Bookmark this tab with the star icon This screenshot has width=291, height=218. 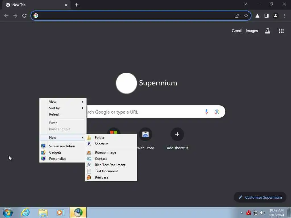pos(246,16)
